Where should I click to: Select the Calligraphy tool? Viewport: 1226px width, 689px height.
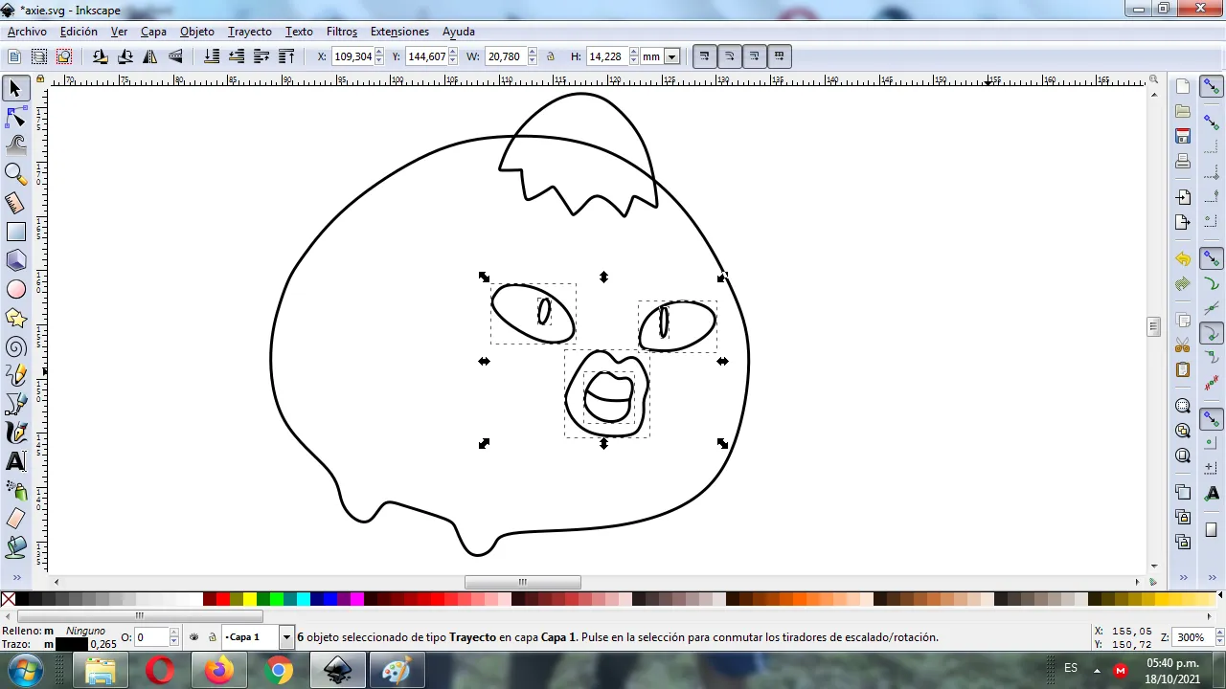click(x=15, y=433)
